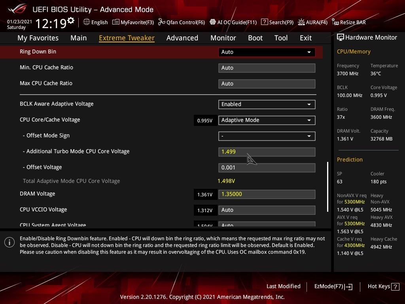Click the Hardware Monitor display icon

[341, 38]
